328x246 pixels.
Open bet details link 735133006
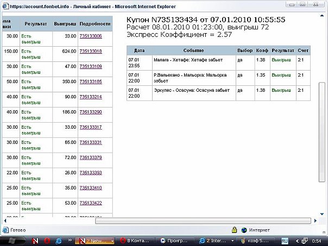(x=91, y=36)
